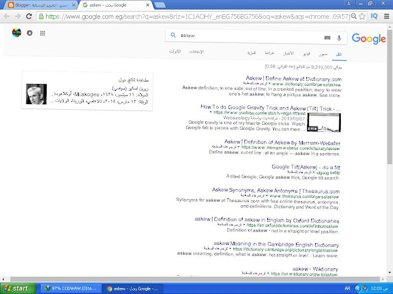Bookmark this page with the star icon
This screenshot has height=294, width=393.
pos(362,17)
